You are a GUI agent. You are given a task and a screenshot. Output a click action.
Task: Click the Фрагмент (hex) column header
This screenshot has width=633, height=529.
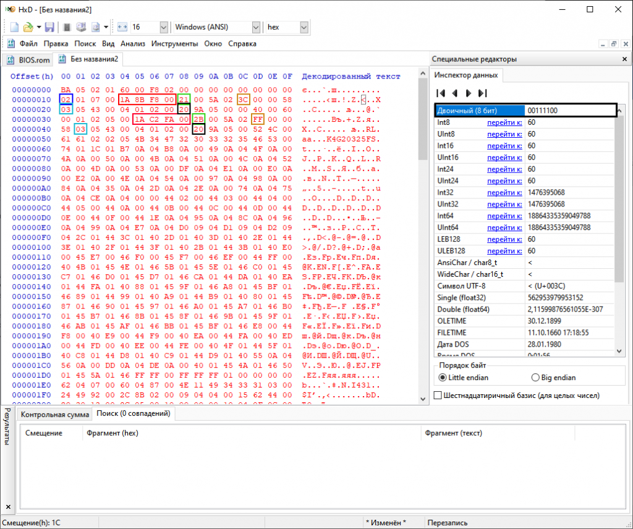coord(252,433)
